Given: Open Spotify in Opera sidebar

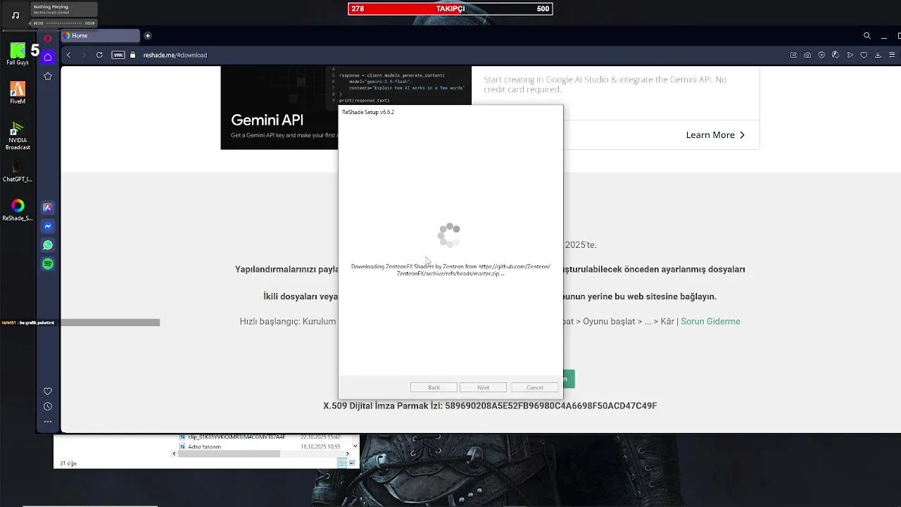Looking at the screenshot, I should (x=48, y=264).
